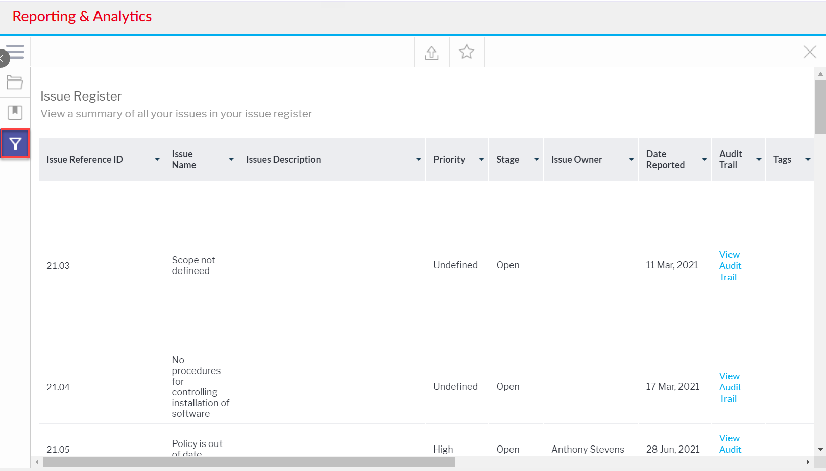Viewport: 826px width, 471px height.
Task: Open Date Reported column dropdown
Action: point(704,160)
